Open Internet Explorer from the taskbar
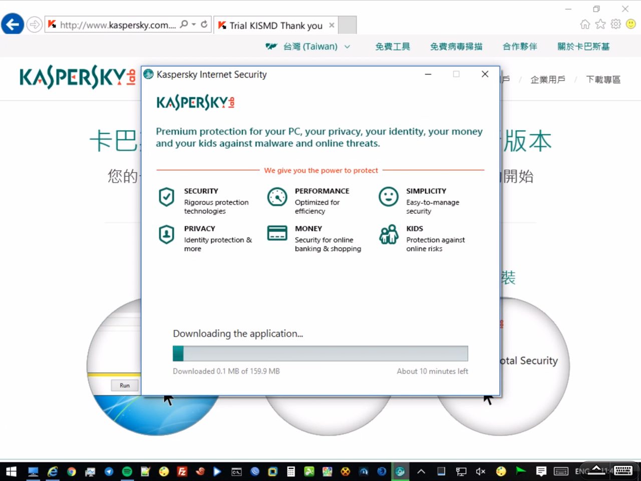The width and height of the screenshot is (641, 481). (52, 471)
